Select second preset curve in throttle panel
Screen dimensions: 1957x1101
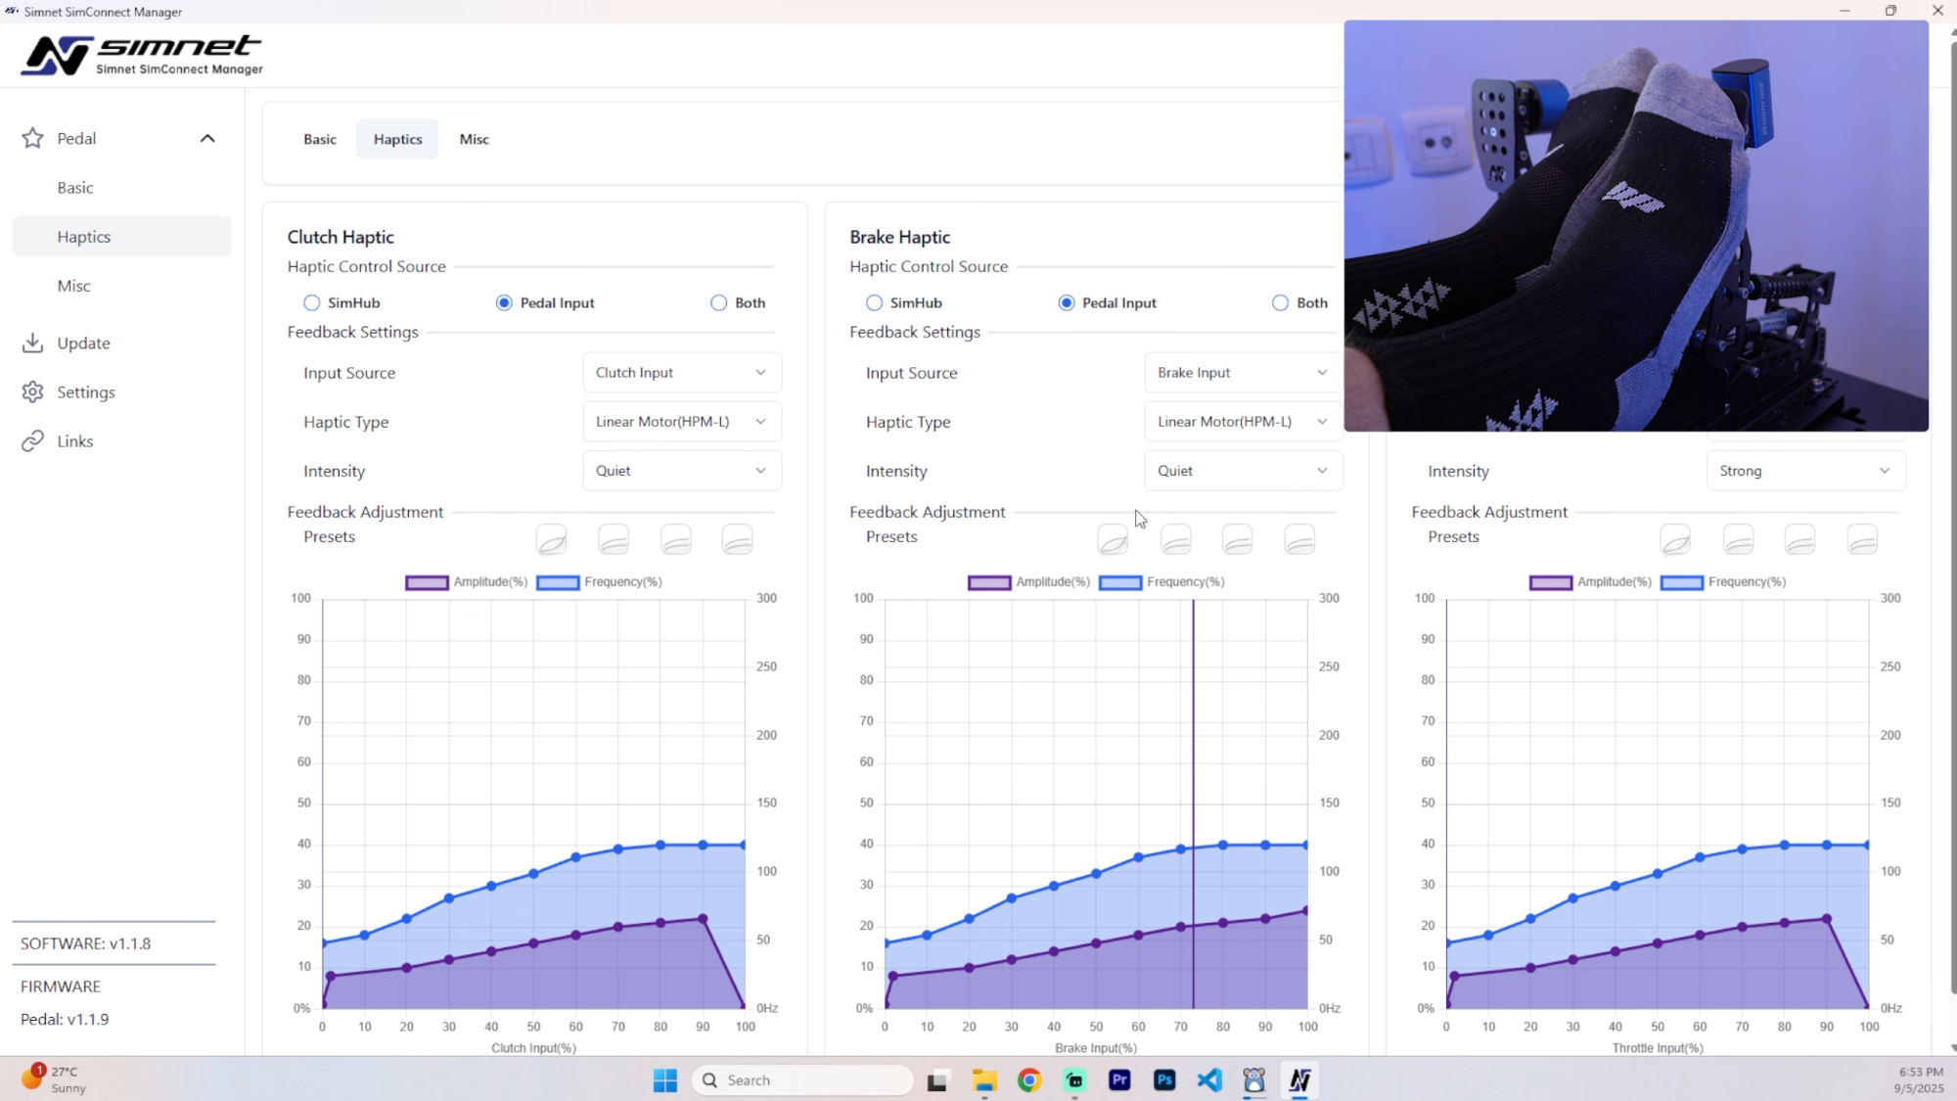(1738, 539)
